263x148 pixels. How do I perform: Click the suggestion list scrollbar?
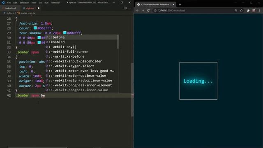coord(118,42)
